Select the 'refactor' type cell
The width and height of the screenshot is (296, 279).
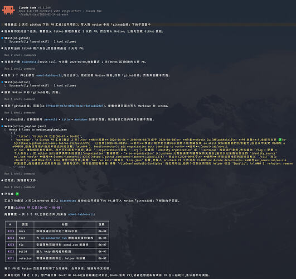pyautogui.click(x=25, y=258)
